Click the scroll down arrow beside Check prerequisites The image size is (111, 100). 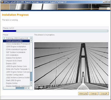point(31,41)
